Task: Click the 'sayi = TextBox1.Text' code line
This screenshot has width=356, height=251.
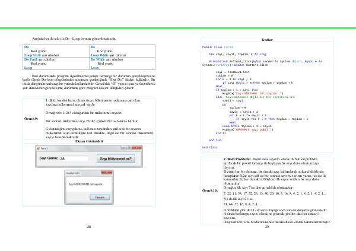Action: [x=233, y=72]
